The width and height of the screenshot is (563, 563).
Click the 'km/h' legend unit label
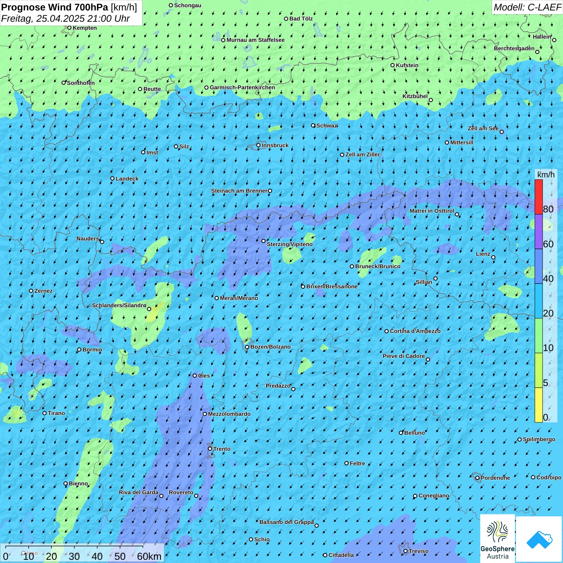tap(546, 175)
